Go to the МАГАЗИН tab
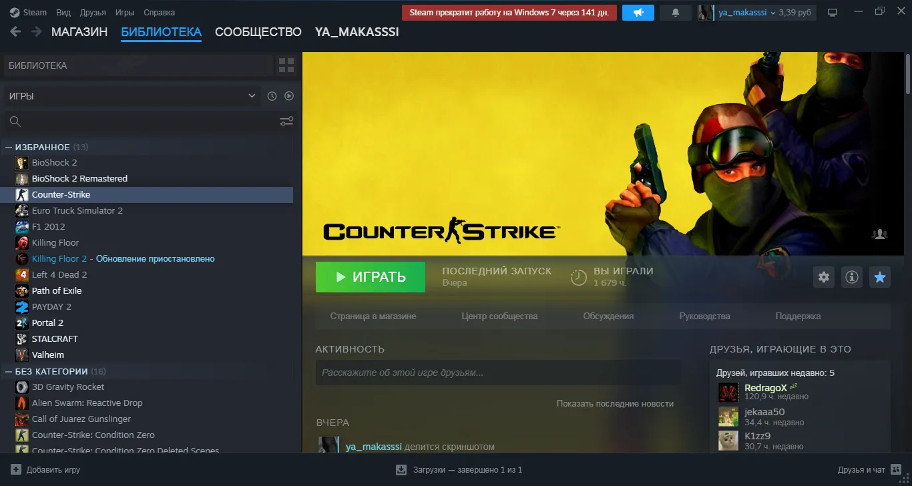The height and width of the screenshot is (486, 912). [x=79, y=32]
